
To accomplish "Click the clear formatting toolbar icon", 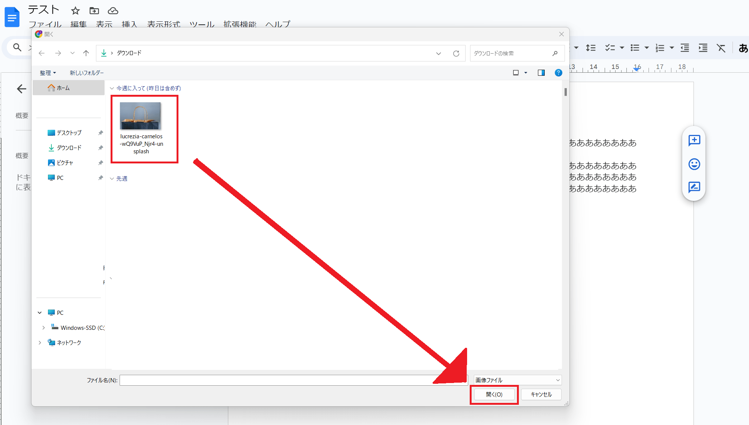I will [721, 48].
